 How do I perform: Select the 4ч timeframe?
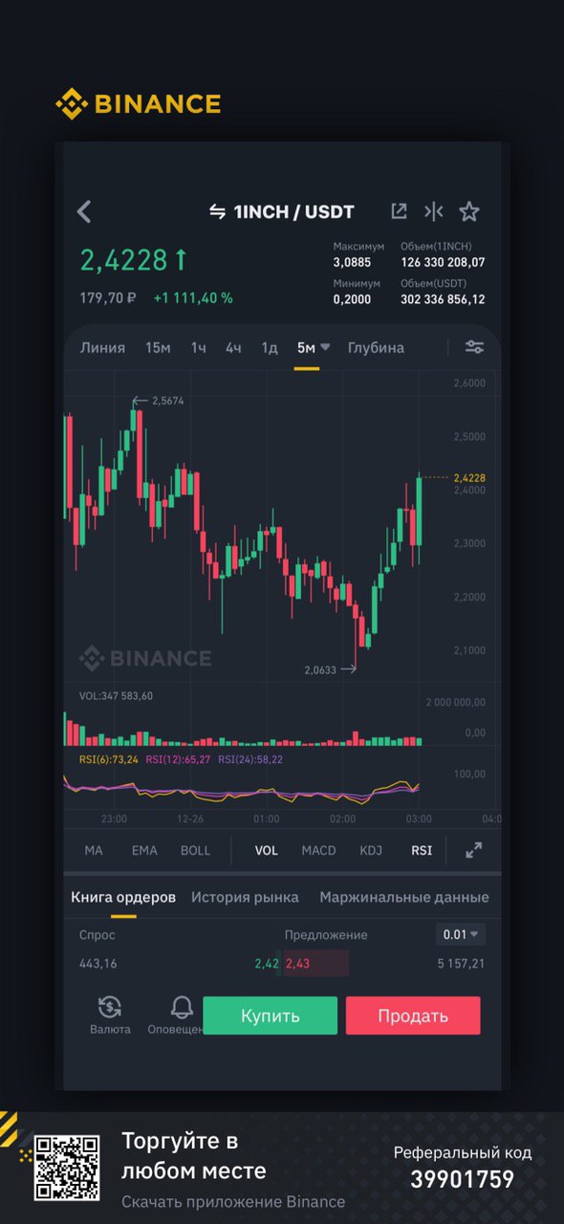click(x=233, y=347)
